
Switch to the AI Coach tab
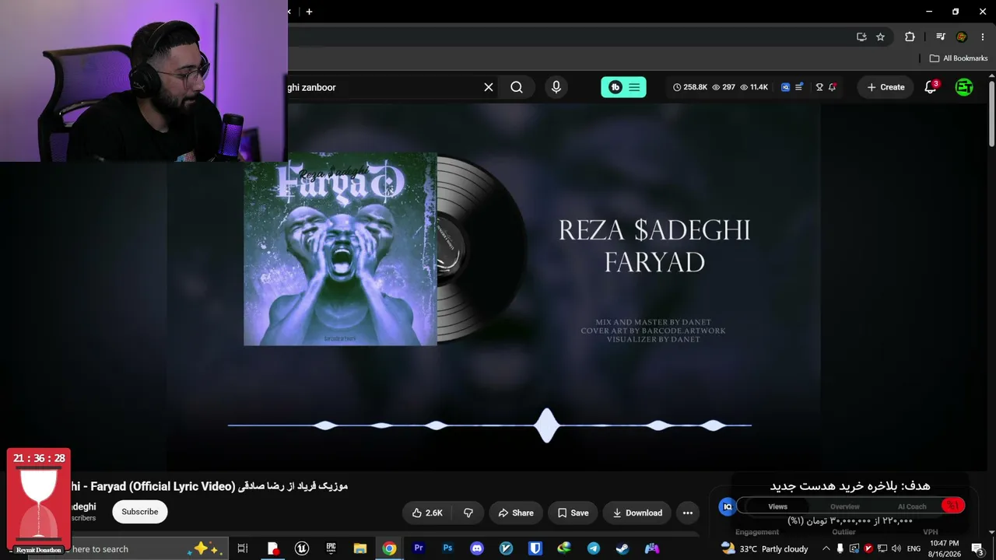912,506
